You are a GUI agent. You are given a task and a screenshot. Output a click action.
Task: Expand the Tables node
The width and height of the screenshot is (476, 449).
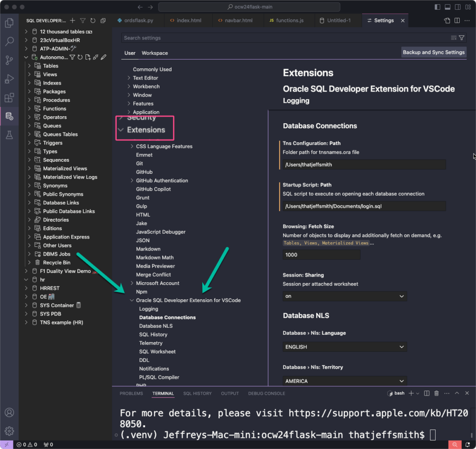coord(29,66)
